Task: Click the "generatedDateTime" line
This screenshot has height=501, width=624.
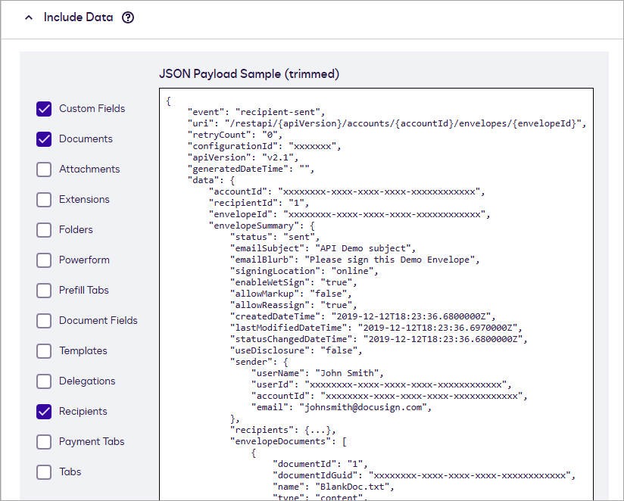Action: 251,169
